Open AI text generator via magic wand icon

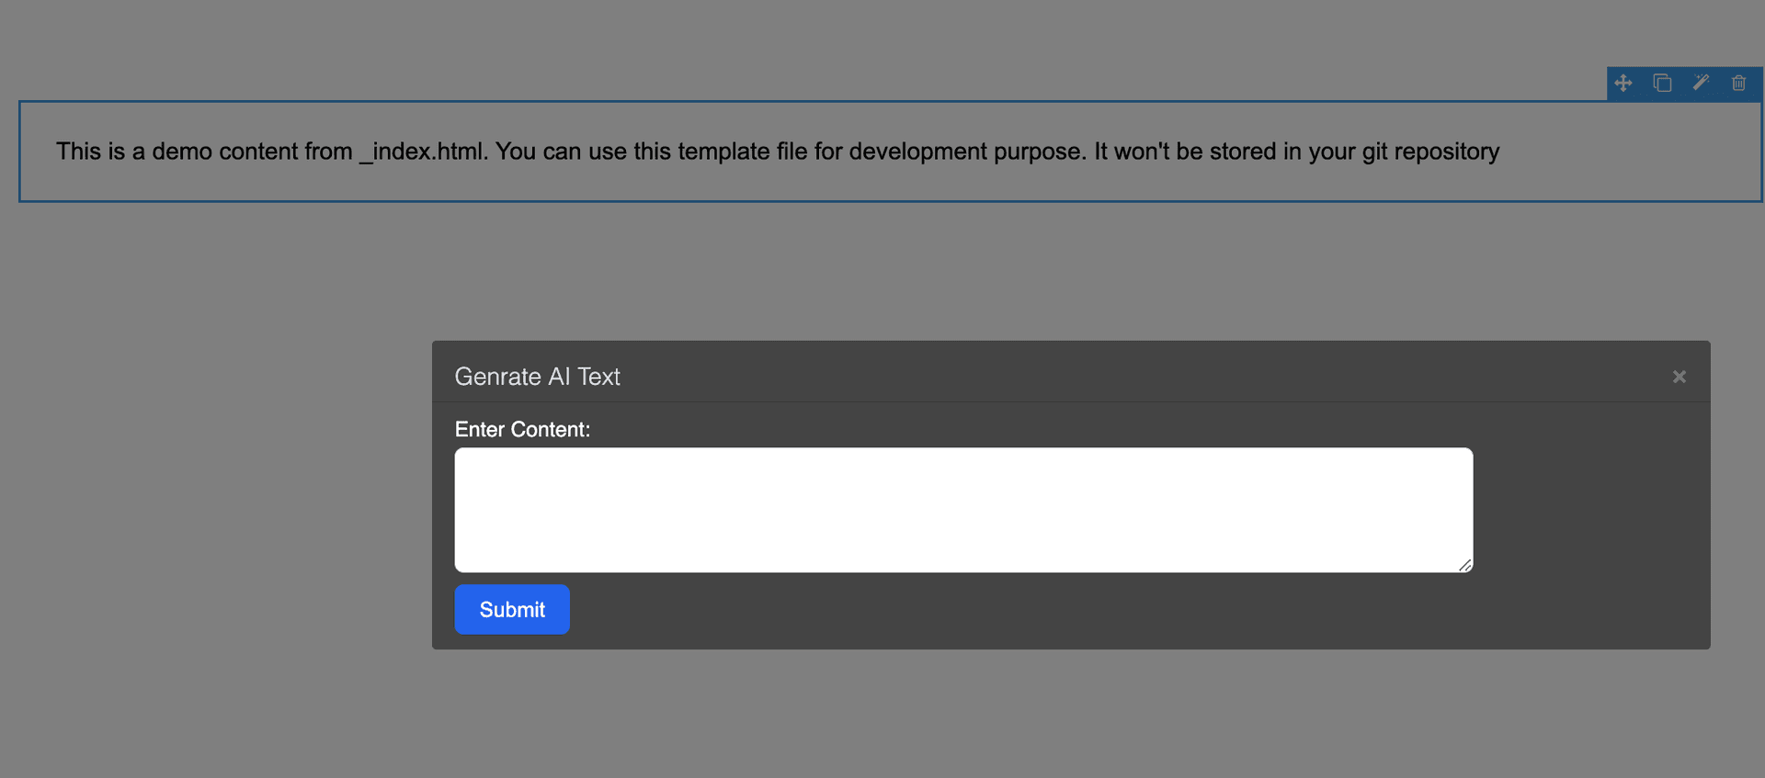coord(1701,83)
